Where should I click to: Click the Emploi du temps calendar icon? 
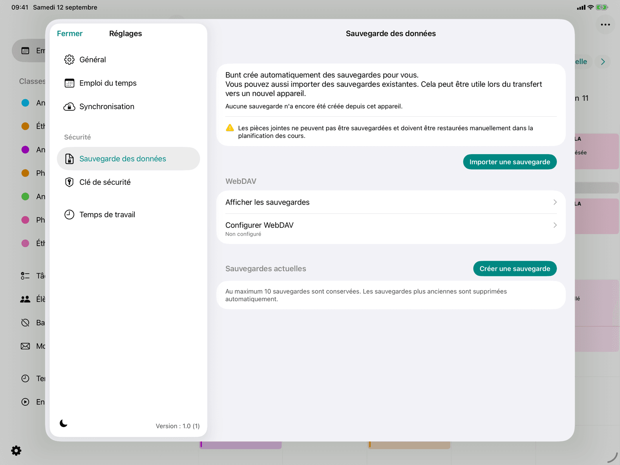coord(69,83)
